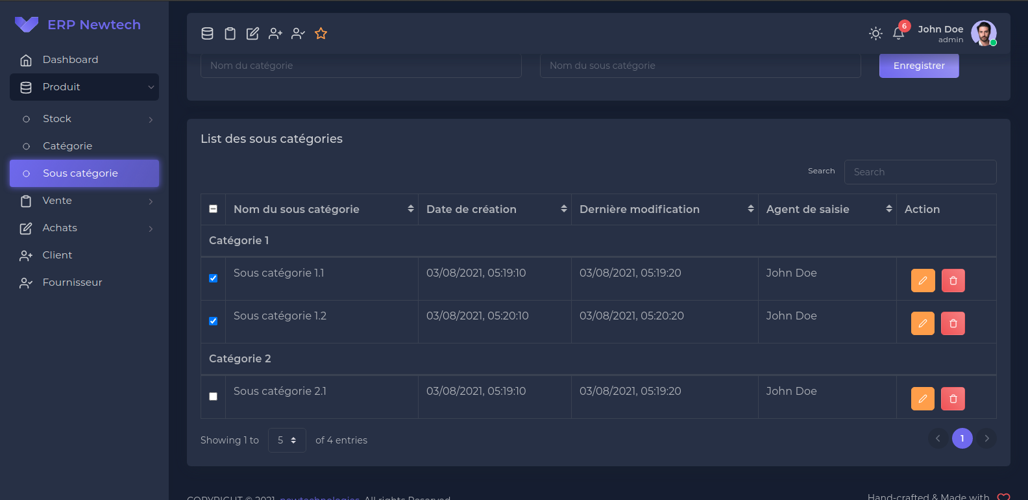This screenshot has width=1028, height=500.
Task: Open Dashboard from the sidebar
Action: pyautogui.click(x=70, y=60)
